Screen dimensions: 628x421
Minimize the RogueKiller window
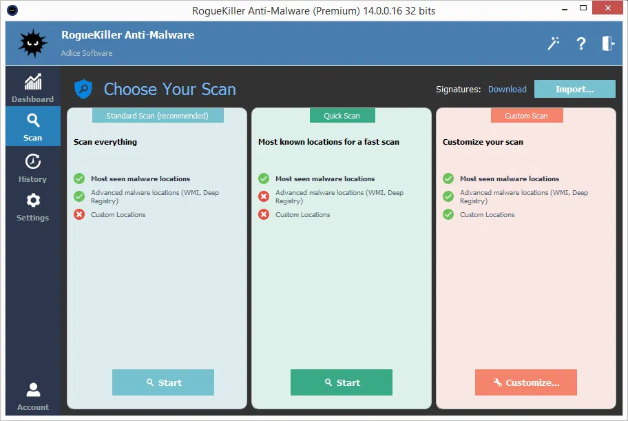(565, 9)
